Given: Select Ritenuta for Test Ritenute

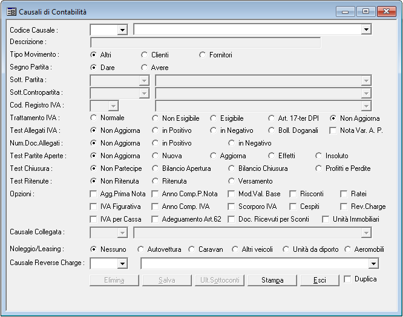Looking at the screenshot, I should pyautogui.click(x=156, y=181).
